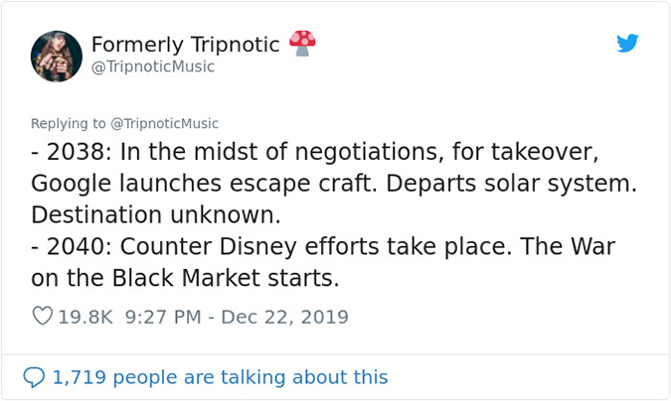Click the Twitter bird logo
This screenshot has height=401, width=671.
626,43
